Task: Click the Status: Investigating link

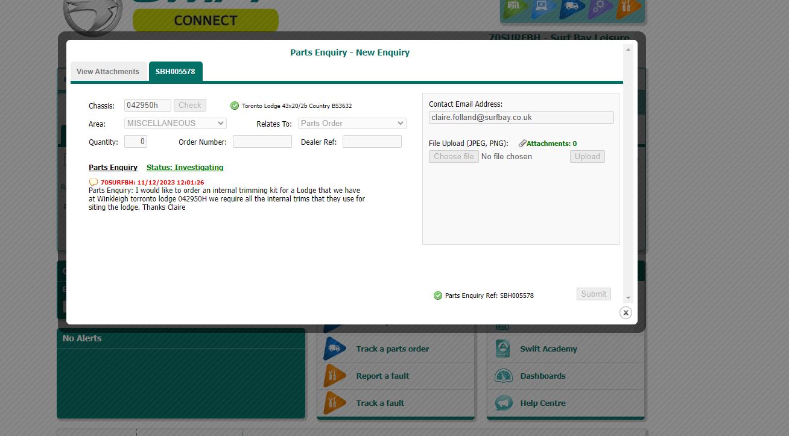Action: click(x=185, y=168)
